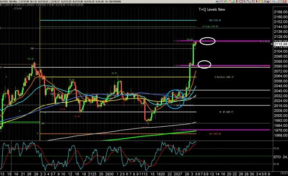The height and width of the screenshot is (176, 288).
Task: Click the date label 26 before 28
Action: (29, 174)
